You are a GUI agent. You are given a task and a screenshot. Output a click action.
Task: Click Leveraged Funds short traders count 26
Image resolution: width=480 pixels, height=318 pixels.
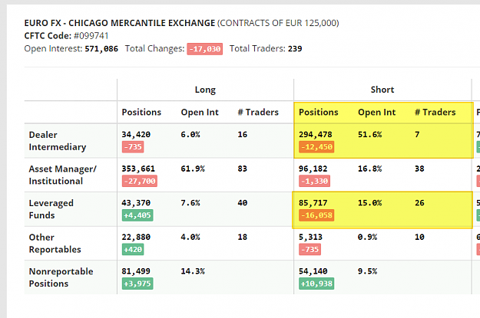click(x=419, y=203)
